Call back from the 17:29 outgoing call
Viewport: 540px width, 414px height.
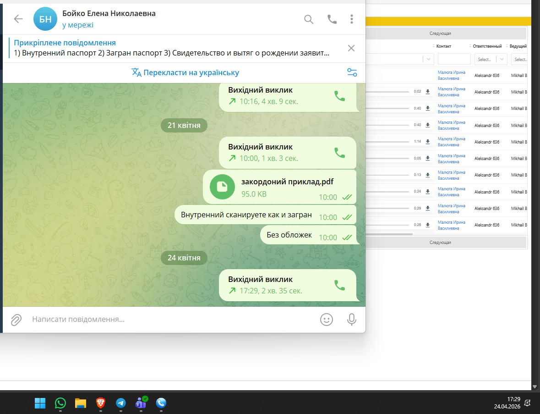(x=339, y=285)
